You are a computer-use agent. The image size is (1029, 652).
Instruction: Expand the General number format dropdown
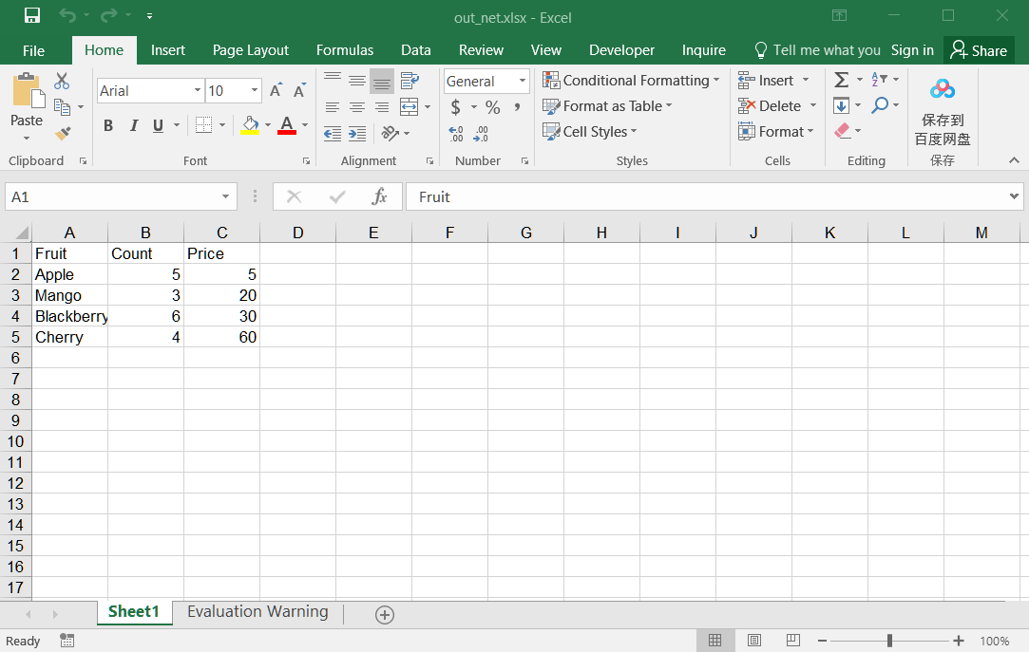[522, 82]
